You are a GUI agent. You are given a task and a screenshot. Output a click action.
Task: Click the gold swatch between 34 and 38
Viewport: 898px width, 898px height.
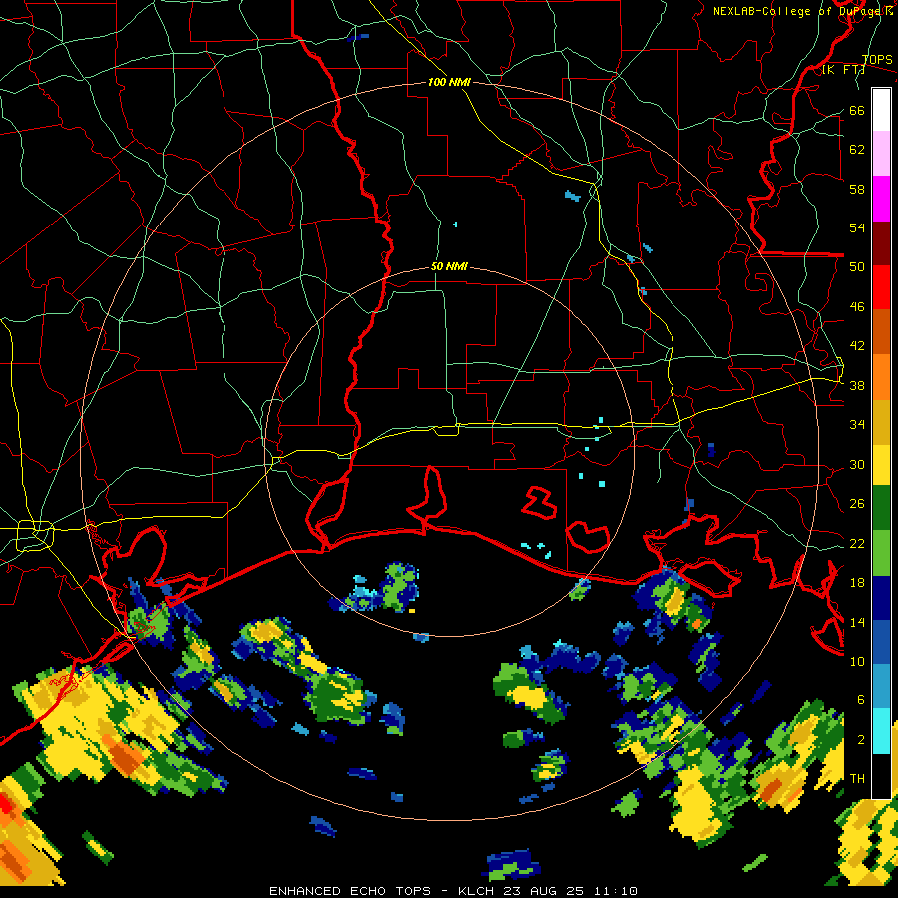click(881, 422)
